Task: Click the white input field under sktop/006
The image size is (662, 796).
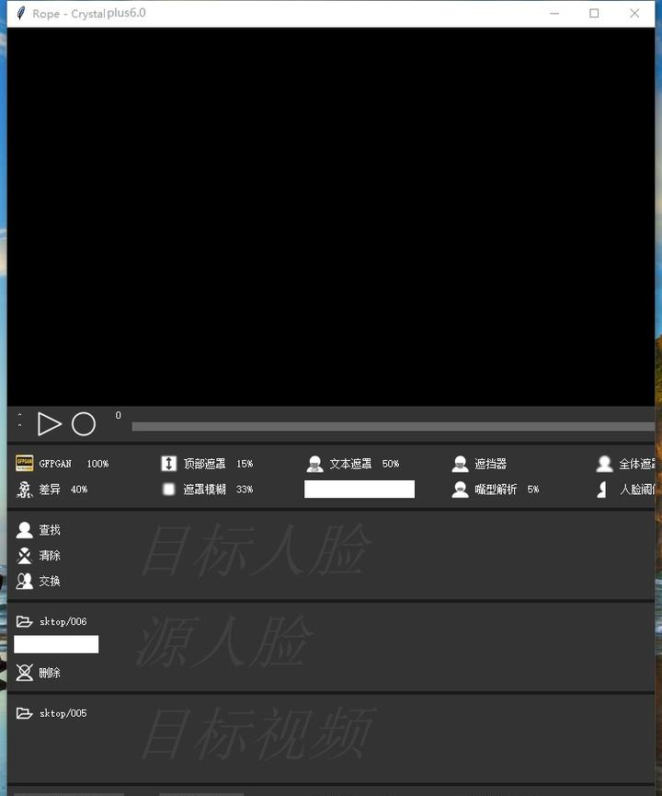Action: pyautogui.click(x=56, y=644)
